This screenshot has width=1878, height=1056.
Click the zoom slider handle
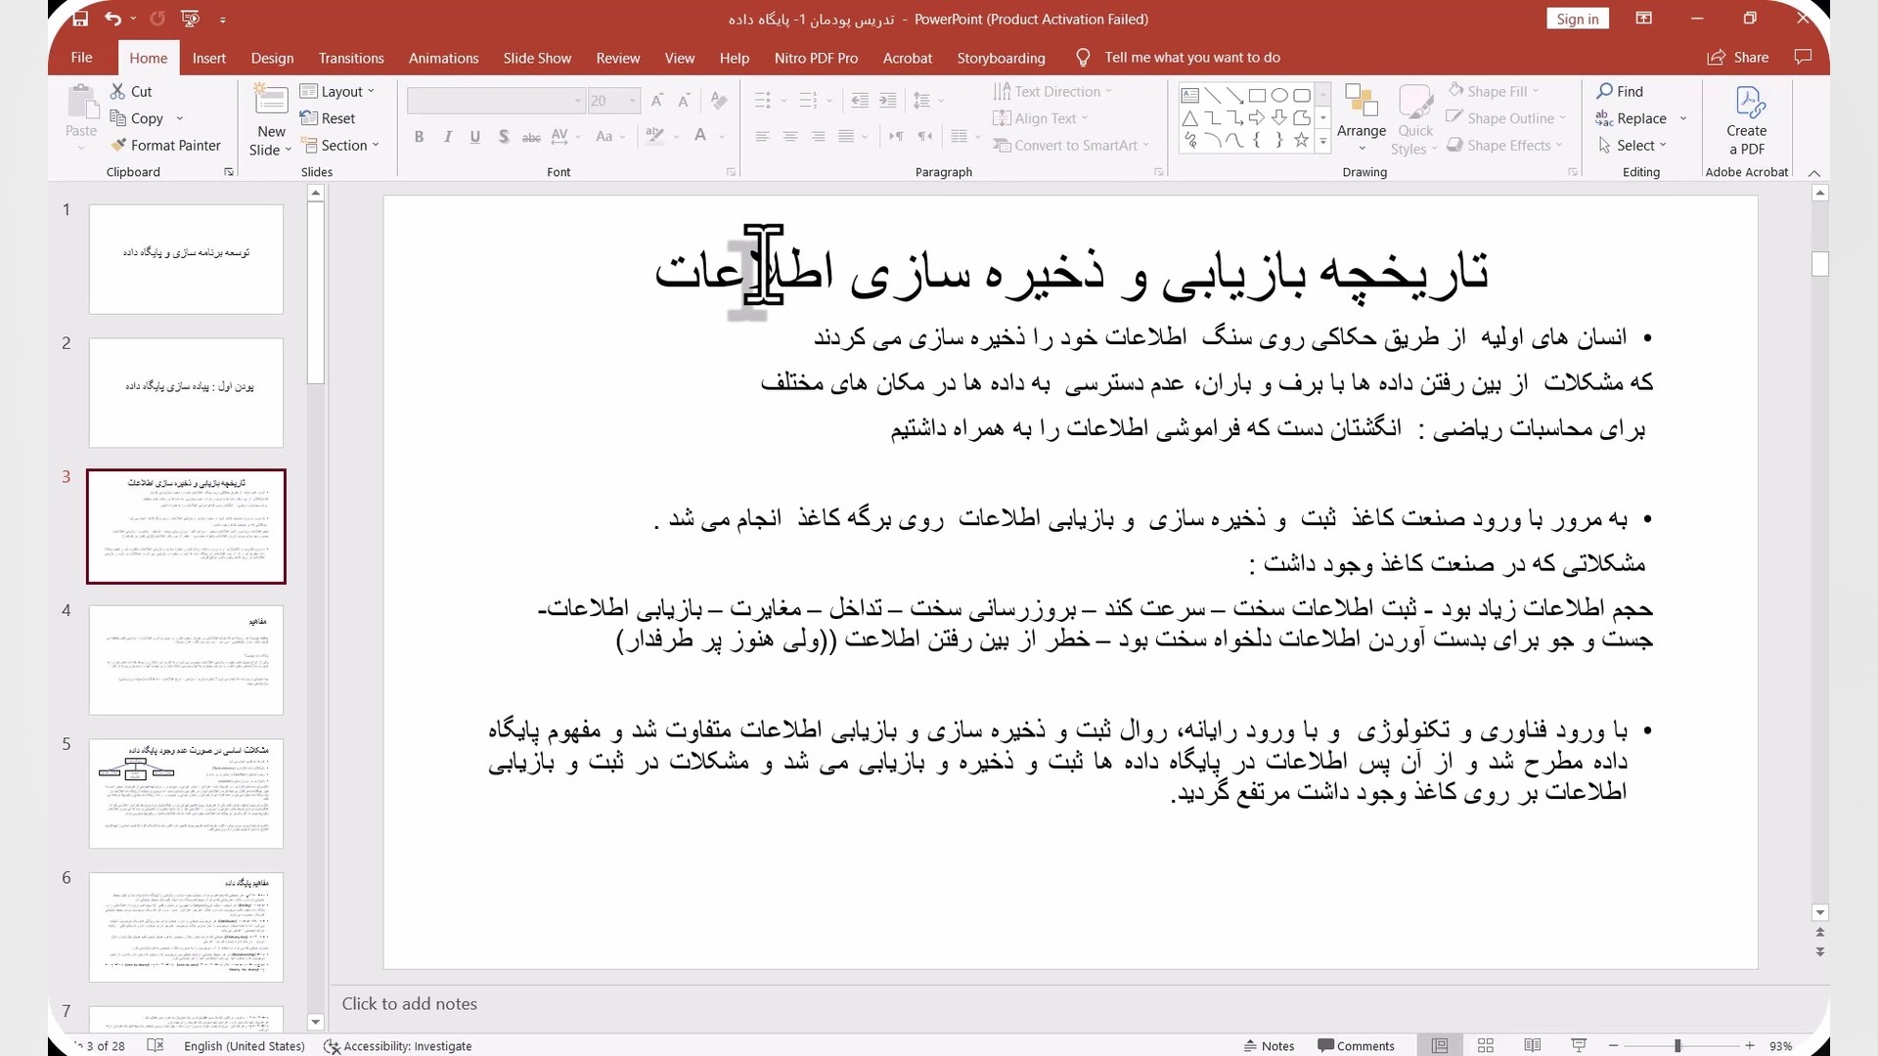[x=1677, y=1045]
